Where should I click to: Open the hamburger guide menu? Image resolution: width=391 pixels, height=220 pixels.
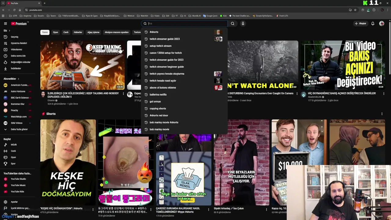5,24
